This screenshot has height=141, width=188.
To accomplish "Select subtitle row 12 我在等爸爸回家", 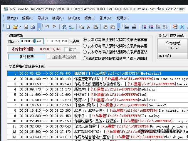I will (98, 132).
